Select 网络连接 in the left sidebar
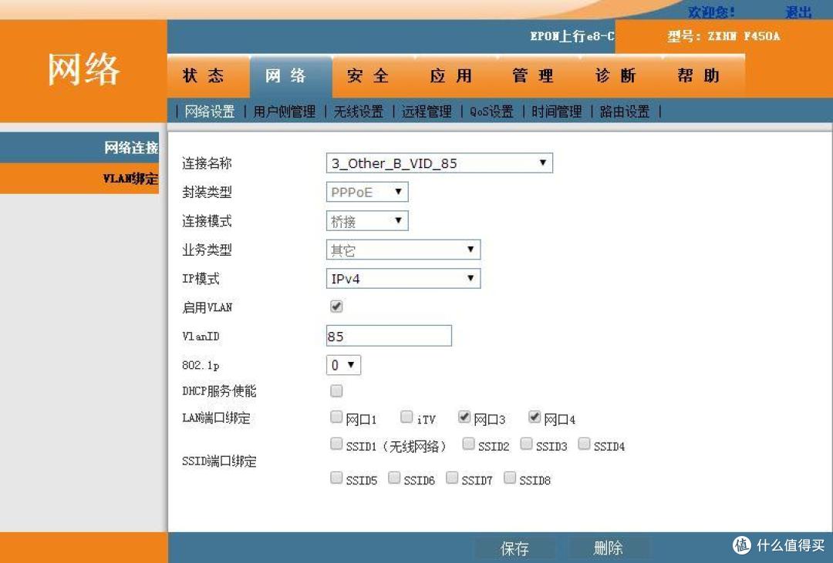 [x=79, y=148]
